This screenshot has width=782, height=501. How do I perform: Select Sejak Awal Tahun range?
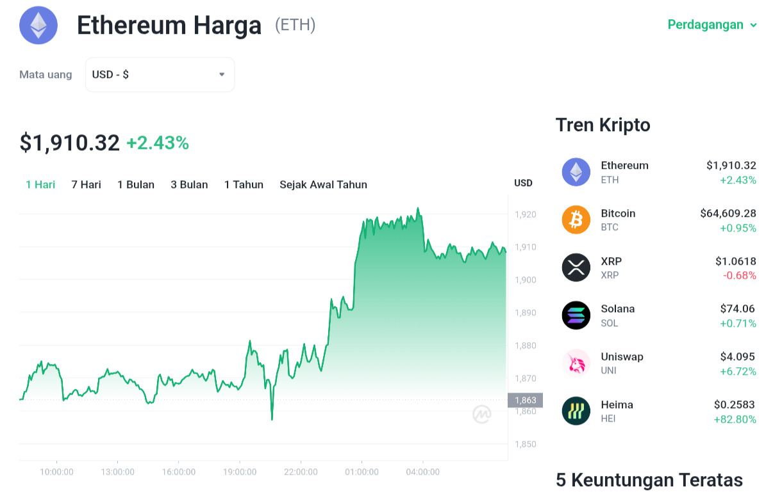pyautogui.click(x=323, y=185)
